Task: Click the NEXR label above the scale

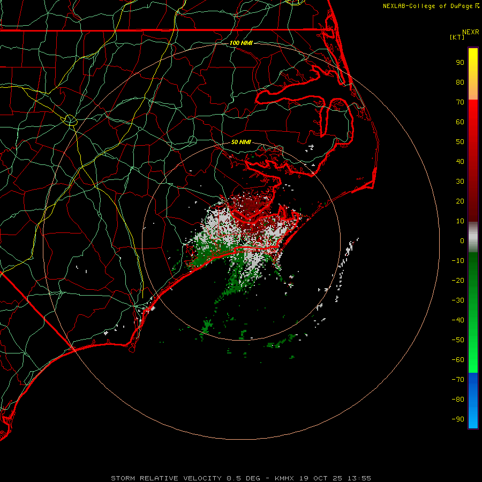Action: pyautogui.click(x=471, y=32)
